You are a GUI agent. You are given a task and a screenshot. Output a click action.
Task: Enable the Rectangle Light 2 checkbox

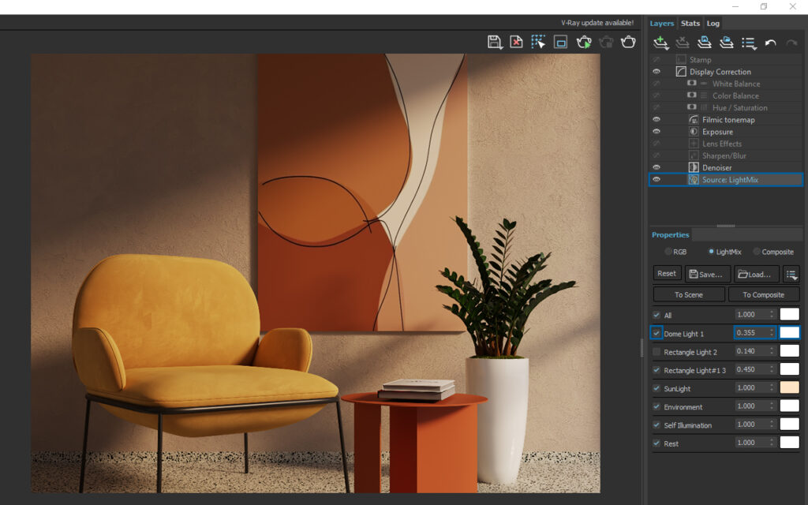click(657, 352)
